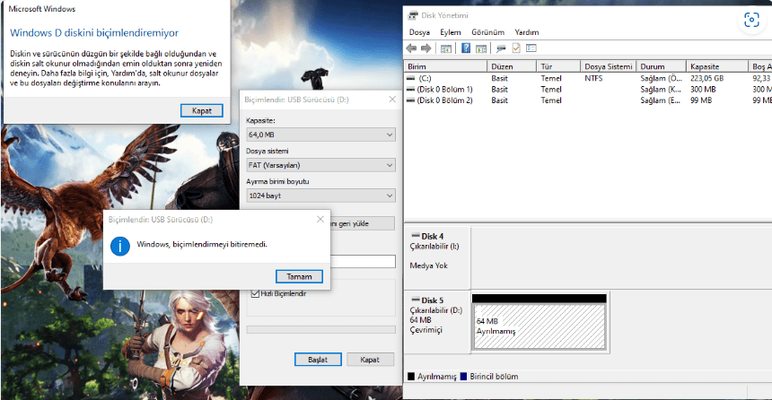
Task: Click the drive icon beside Disk 0 Bölüm 1
Action: click(x=410, y=90)
